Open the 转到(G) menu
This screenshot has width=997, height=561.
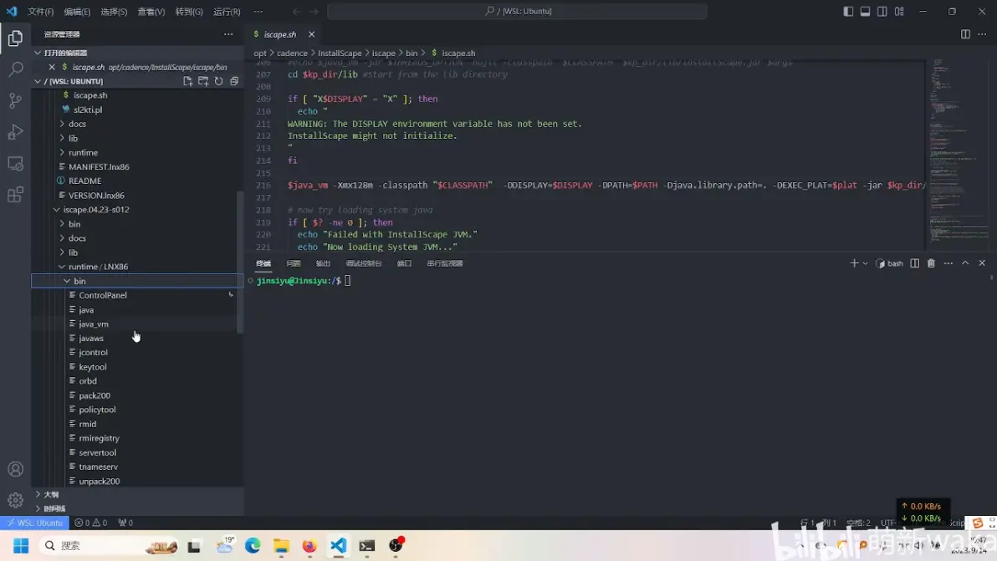(189, 12)
